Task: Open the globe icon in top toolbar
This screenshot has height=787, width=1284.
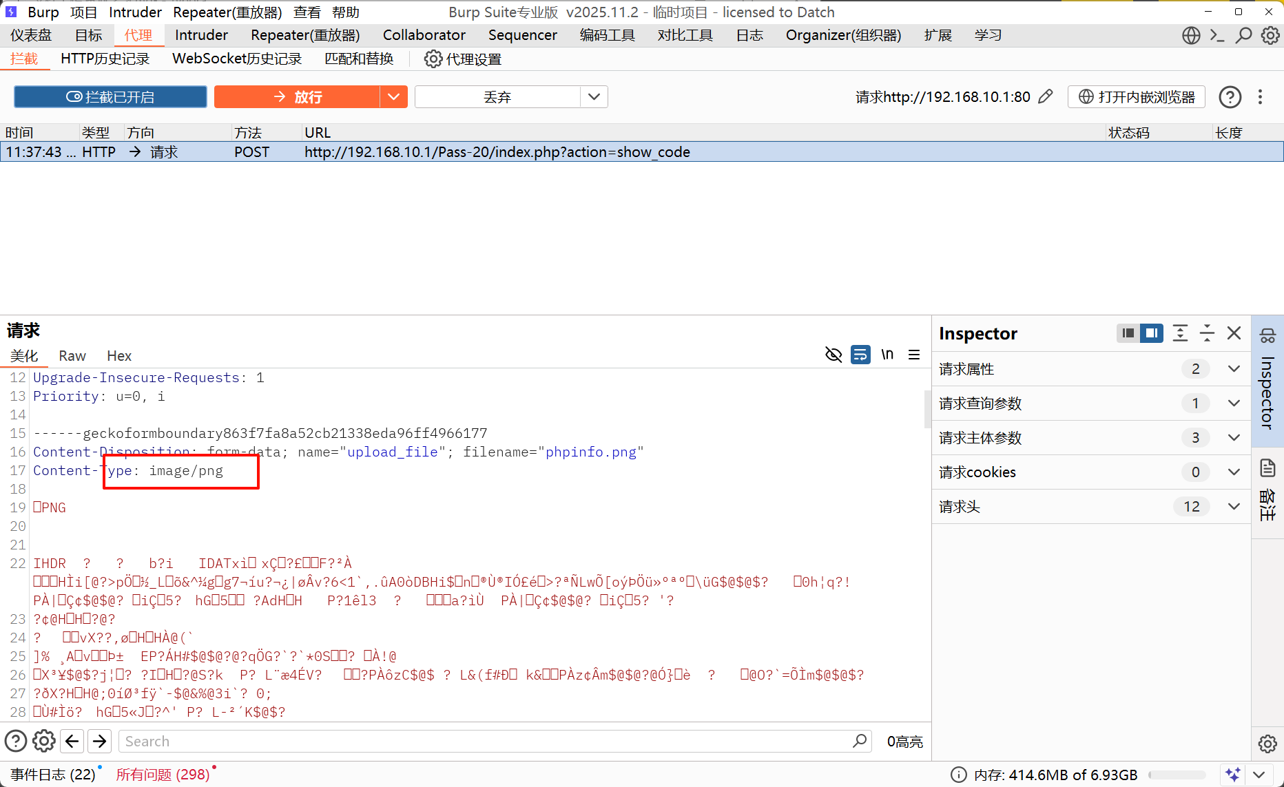Action: click(1191, 35)
